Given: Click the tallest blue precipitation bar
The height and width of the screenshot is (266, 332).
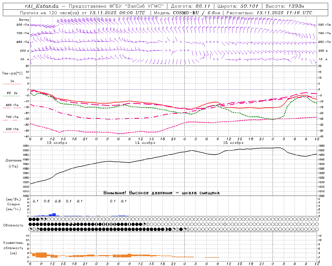Looking at the screenshot, I should click(x=54, y=215).
